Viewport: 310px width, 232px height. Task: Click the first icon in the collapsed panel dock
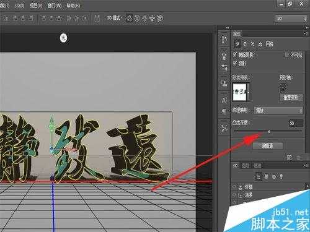pyautogui.click(x=224, y=39)
